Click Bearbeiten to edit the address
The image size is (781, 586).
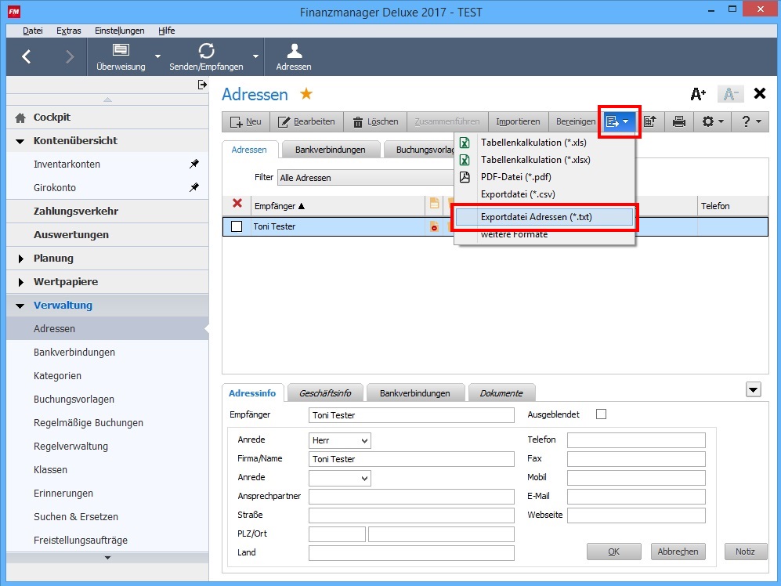tap(307, 121)
